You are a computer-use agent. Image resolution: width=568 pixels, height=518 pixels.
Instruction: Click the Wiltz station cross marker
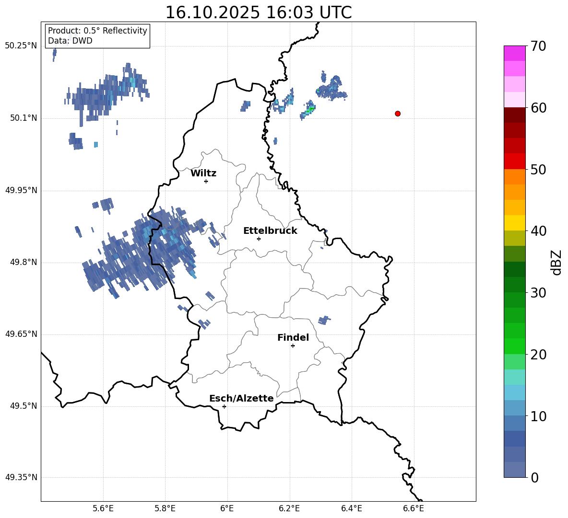pos(206,181)
